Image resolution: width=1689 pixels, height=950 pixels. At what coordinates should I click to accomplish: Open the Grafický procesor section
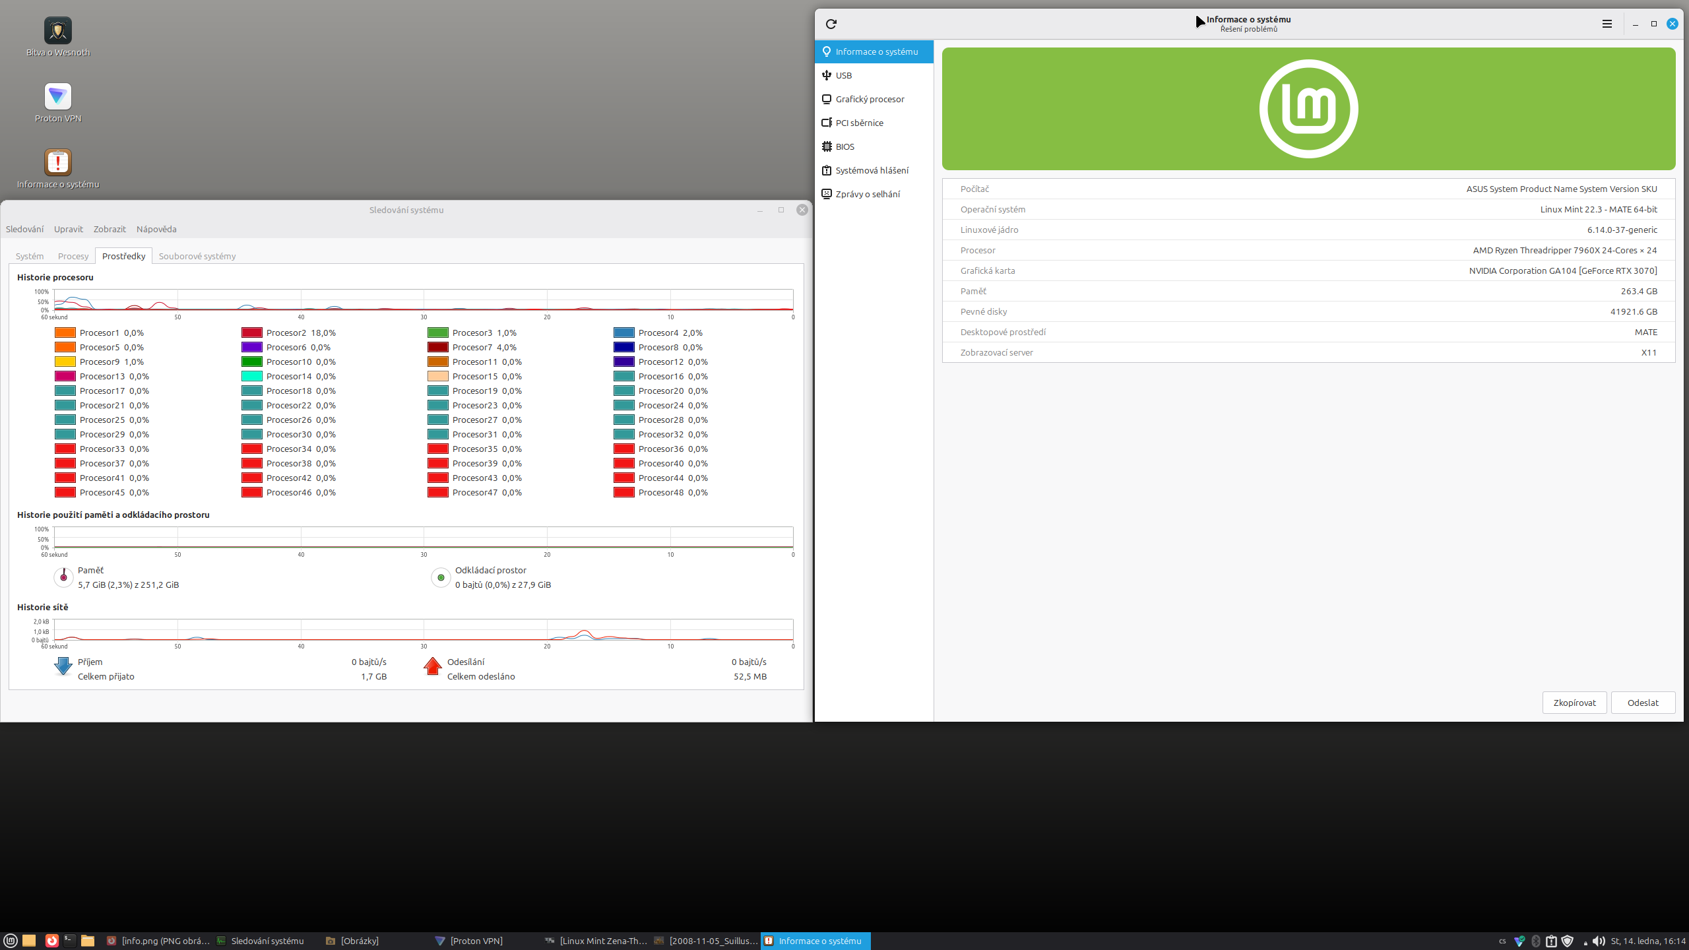point(869,99)
